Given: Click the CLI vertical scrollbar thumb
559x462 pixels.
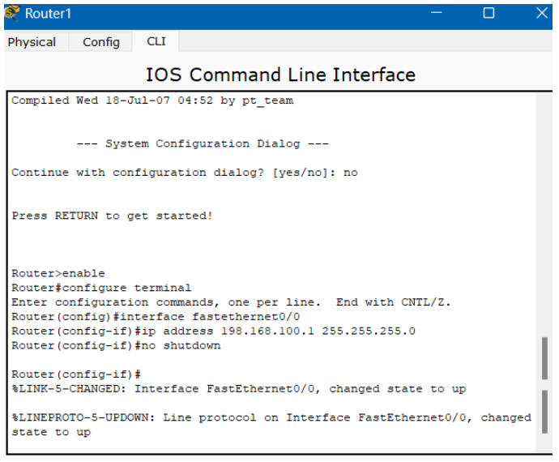Looking at the screenshot, I should 544,358.
